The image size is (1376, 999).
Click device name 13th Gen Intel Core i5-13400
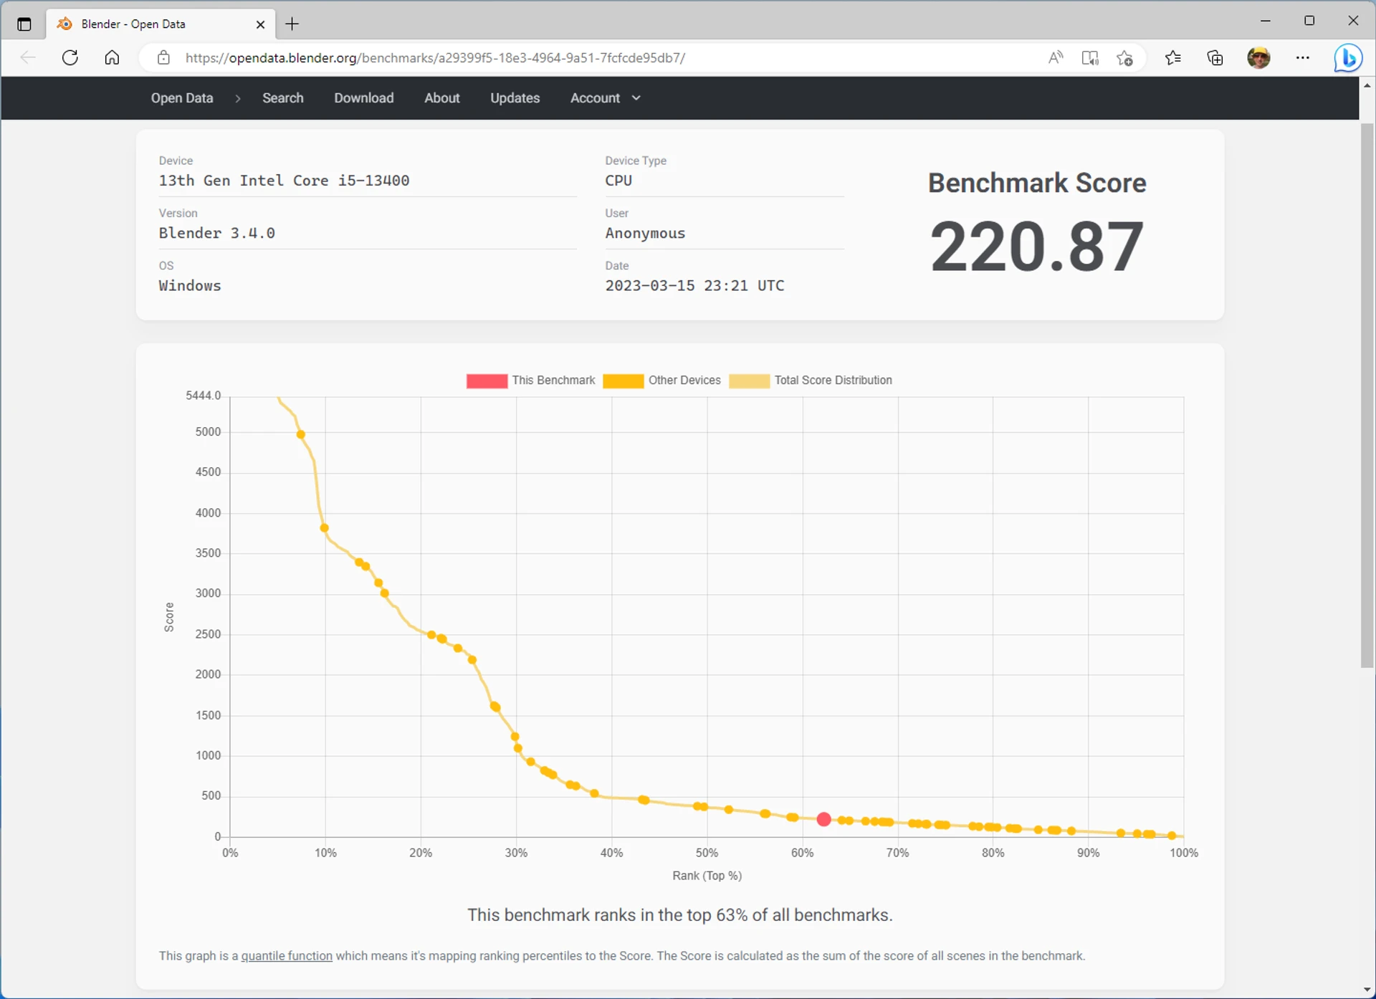point(284,181)
